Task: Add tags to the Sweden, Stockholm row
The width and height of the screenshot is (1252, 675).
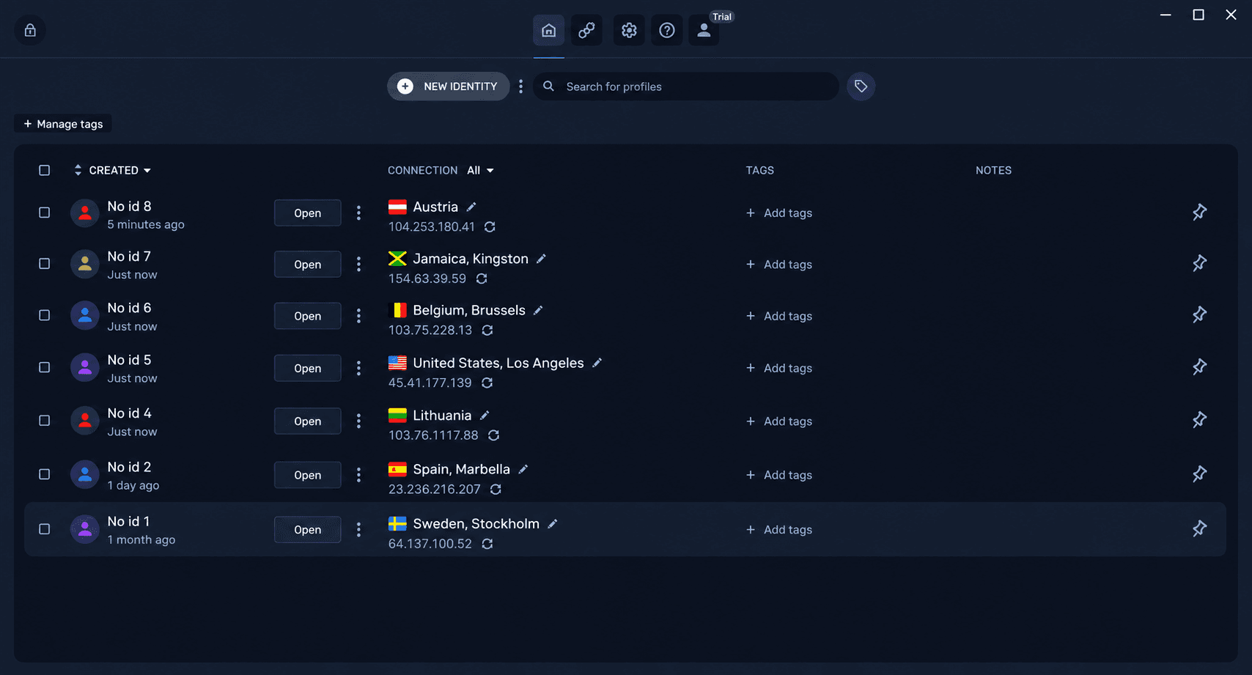Action: (x=779, y=530)
